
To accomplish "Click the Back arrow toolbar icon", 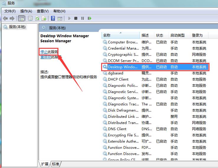I will click(x=5, y=18).
